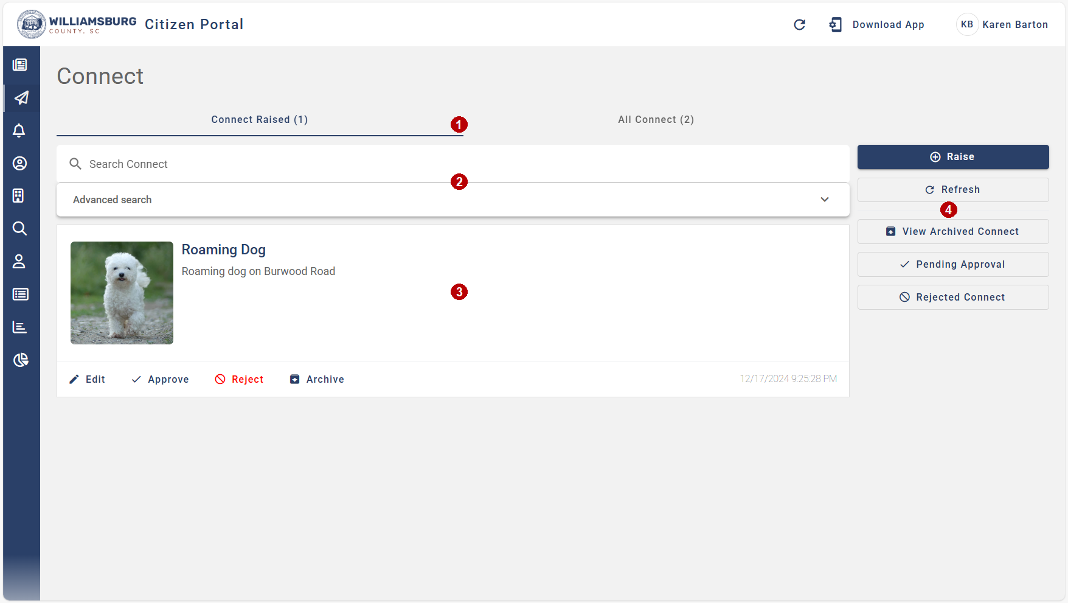Click the magnifier icon in Search Connect
This screenshot has height=603, width=1068.
point(75,164)
